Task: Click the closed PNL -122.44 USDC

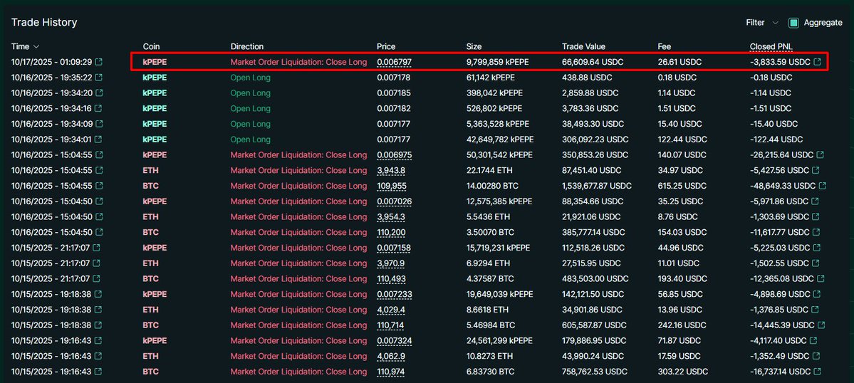Action: (x=776, y=140)
